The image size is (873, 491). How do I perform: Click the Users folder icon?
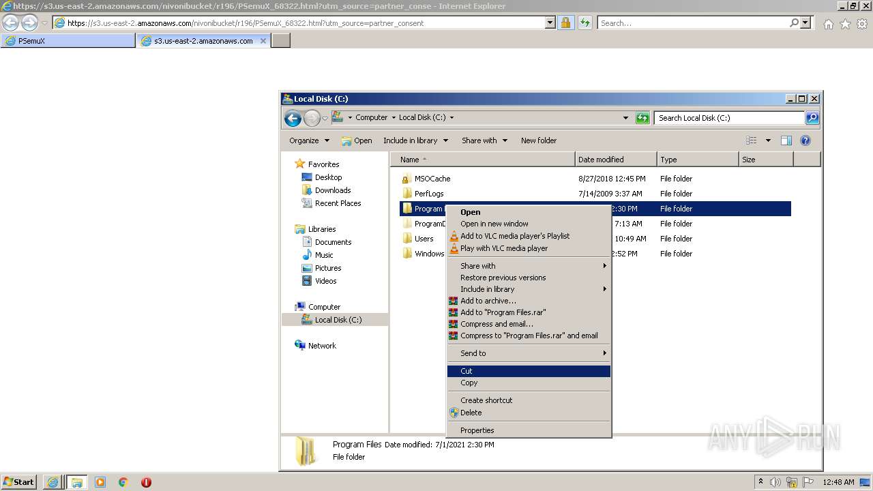[x=407, y=239]
